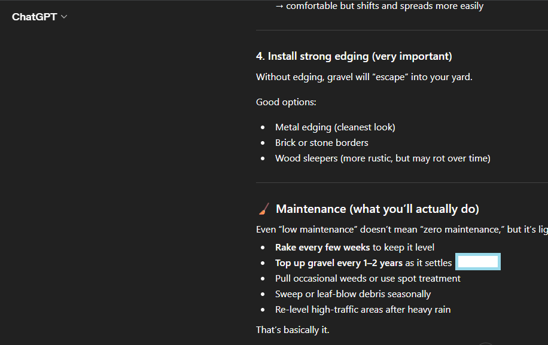Click the chevron next to ChatGPT
Viewport: 548px width, 345px height.
tap(64, 17)
